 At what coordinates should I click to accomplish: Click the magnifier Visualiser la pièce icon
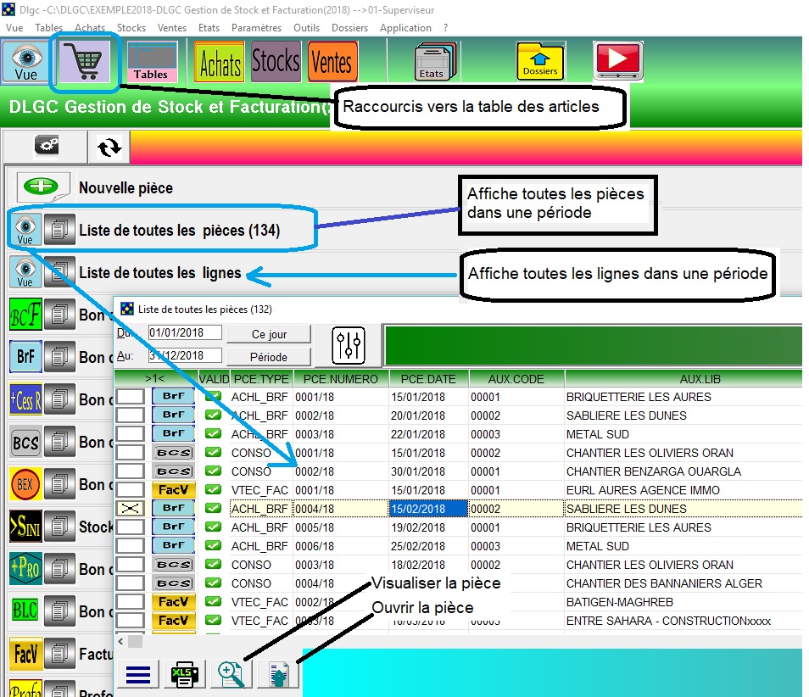tap(231, 674)
